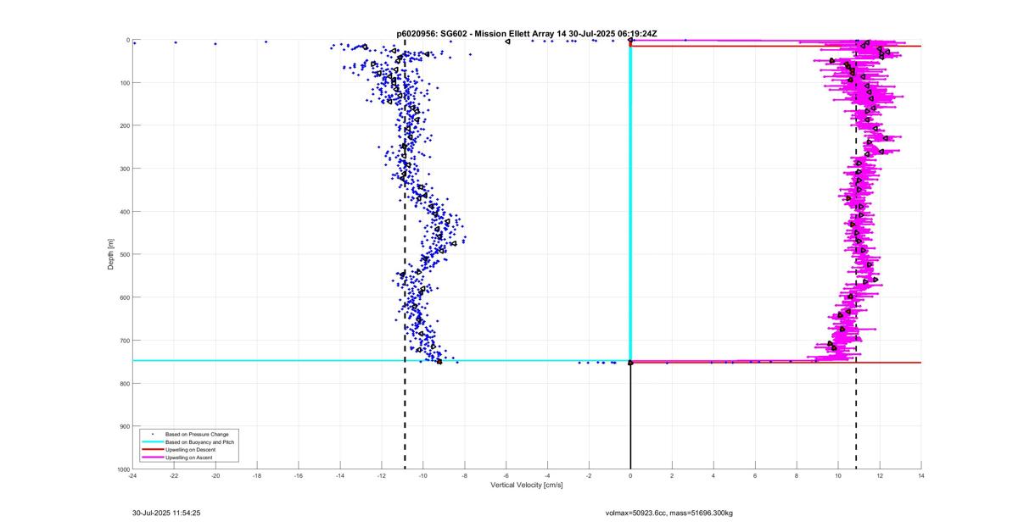
Task: Click the velocity axis tick label '8'
Action: (x=797, y=476)
